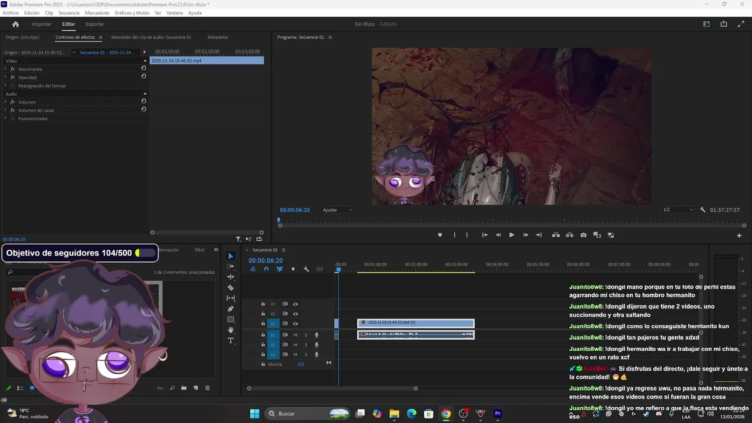The width and height of the screenshot is (752, 423).
Task: Toggle lock on track V2
Action: pyautogui.click(x=263, y=314)
